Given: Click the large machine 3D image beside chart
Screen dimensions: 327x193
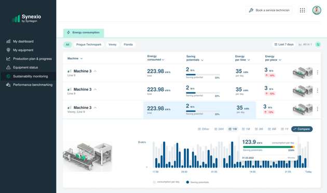Looking at the screenshot, I should tap(88, 157).
